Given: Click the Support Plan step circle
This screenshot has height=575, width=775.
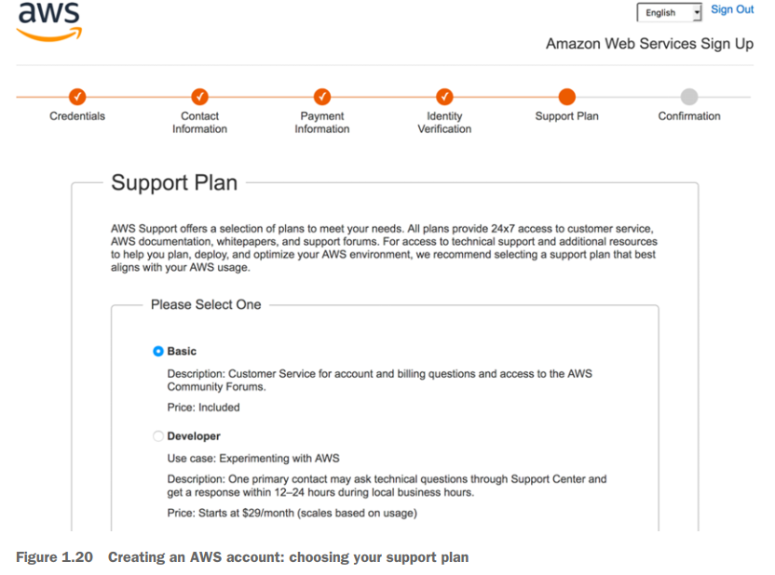Looking at the screenshot, I should (x=566, y=96).
